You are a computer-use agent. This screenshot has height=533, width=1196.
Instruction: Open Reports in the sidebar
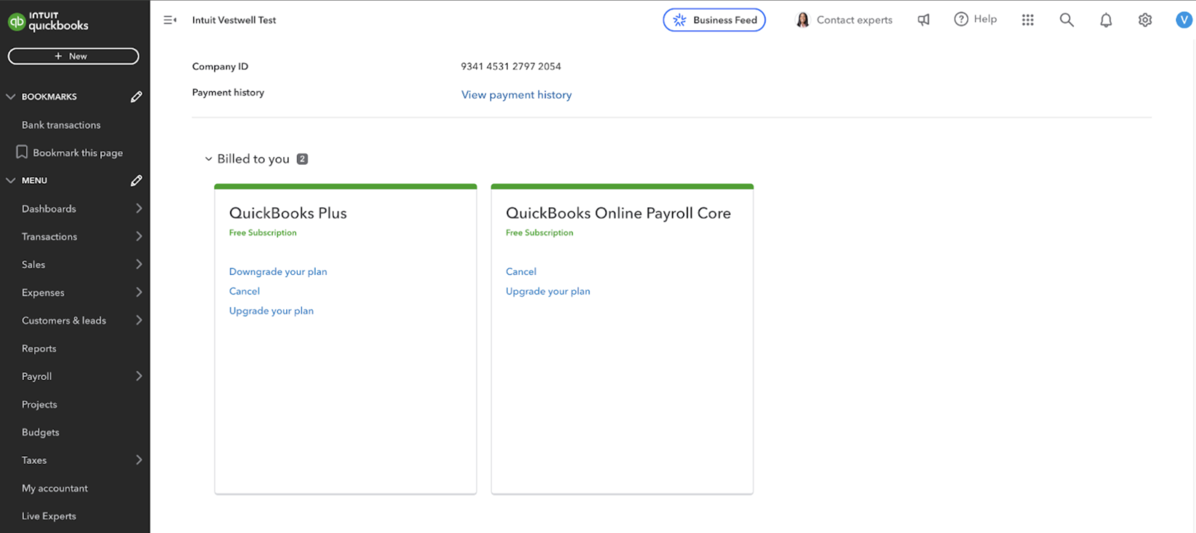39,349
